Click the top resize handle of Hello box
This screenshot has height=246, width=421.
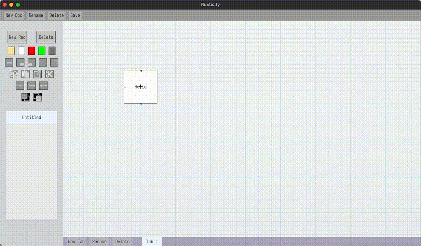[141, 71]
